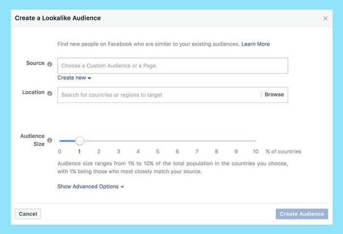This screenshot has width=343, height=234.
Task: Open the Browse locations option
Action: [274, 95]
